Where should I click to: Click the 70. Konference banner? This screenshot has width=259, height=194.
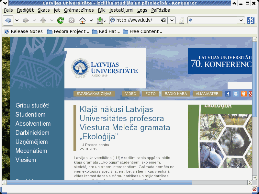(220, 61)
